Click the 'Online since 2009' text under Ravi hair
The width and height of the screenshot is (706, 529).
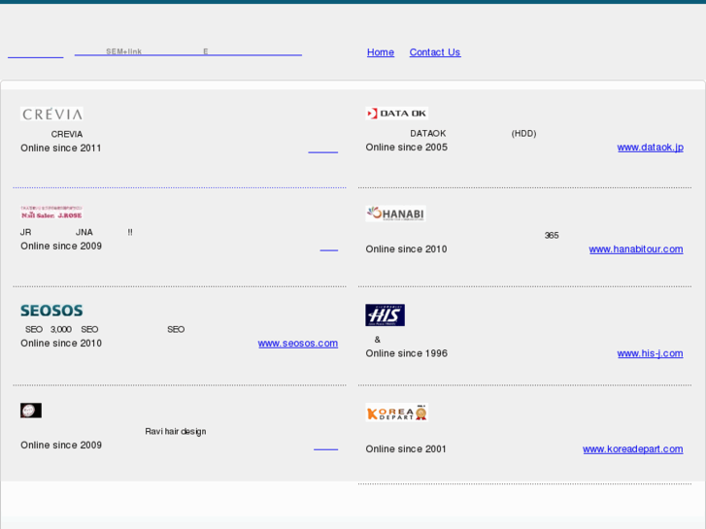(61, 445)
